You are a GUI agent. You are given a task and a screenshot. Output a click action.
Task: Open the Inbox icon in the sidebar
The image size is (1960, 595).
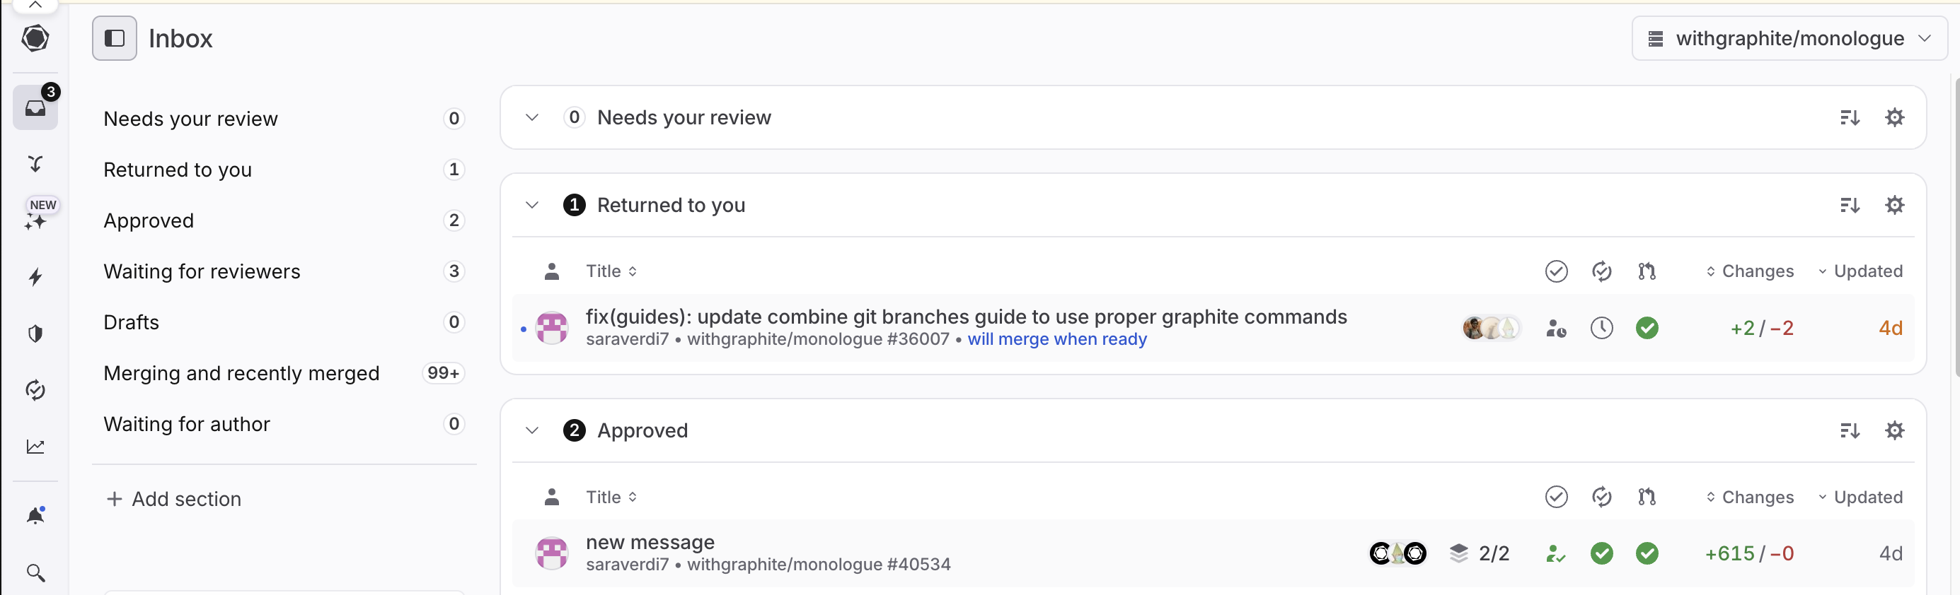click(x=36, y=107)
